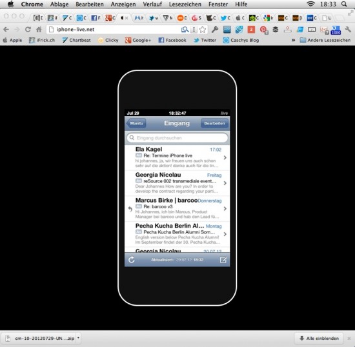
Task: Expand the download item's dropdown arrow
Action: [x=78, y=338]
